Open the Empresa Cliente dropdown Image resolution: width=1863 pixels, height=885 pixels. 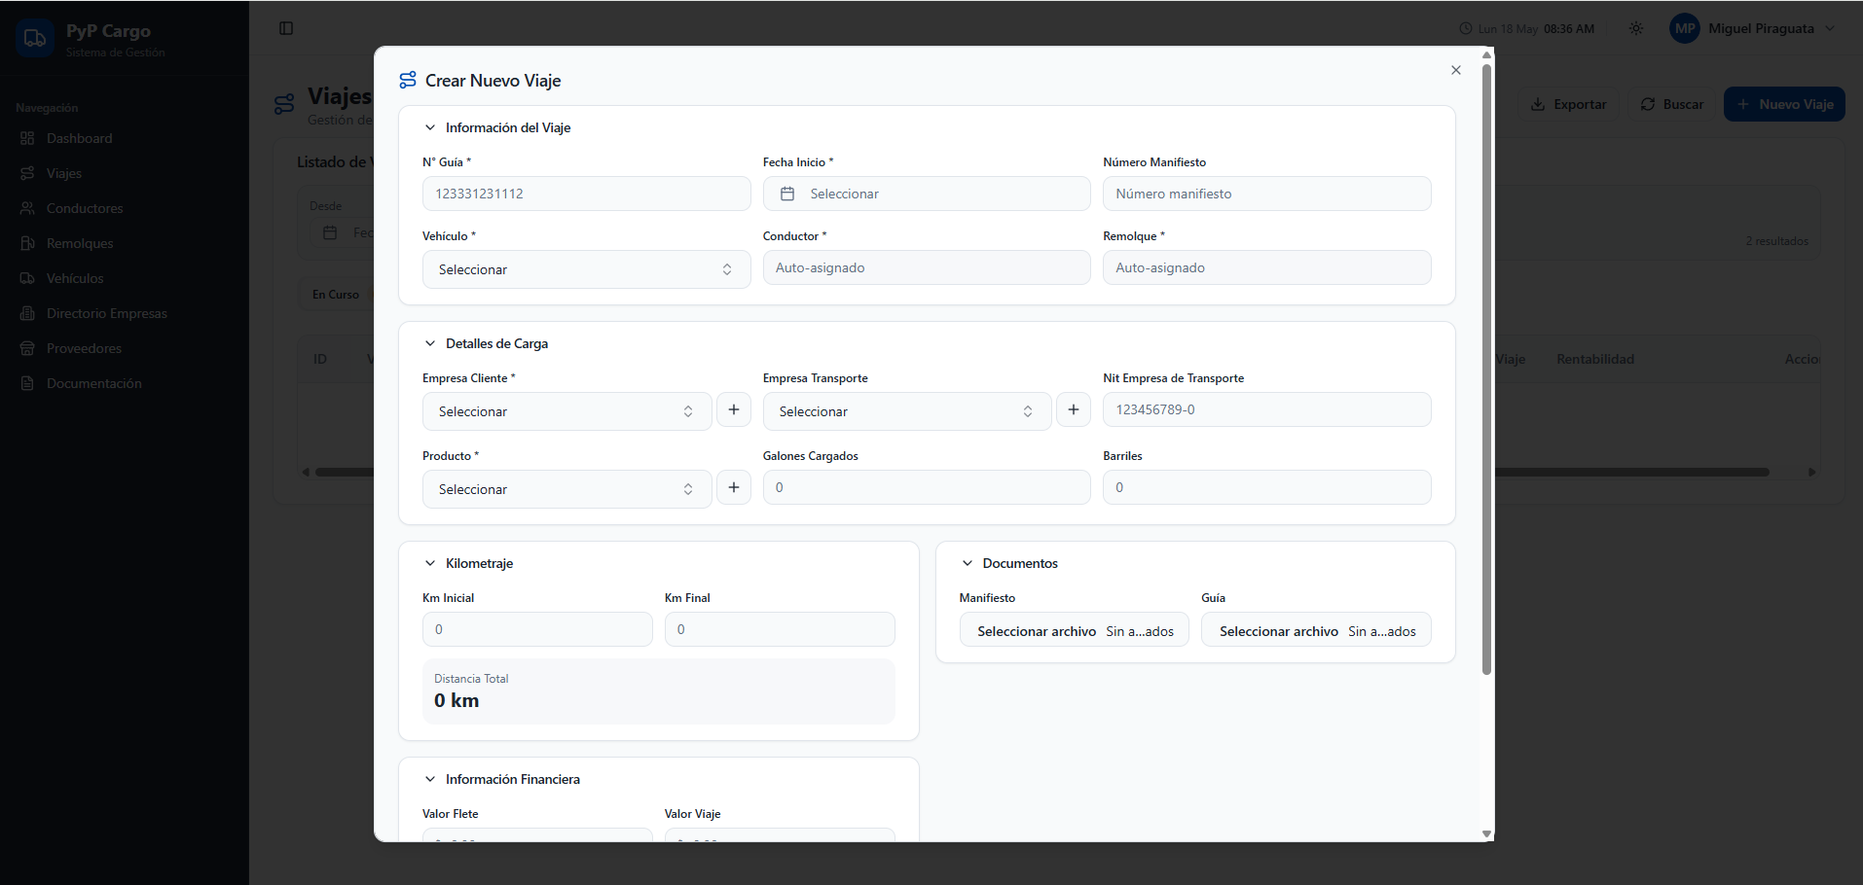[x=566, y=411]
